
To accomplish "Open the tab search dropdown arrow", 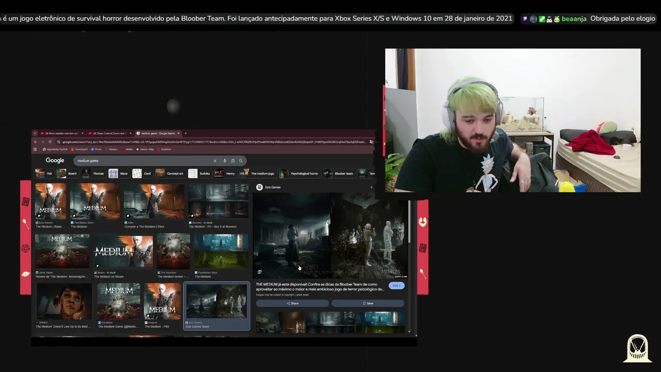I will (x=35, y=133).
